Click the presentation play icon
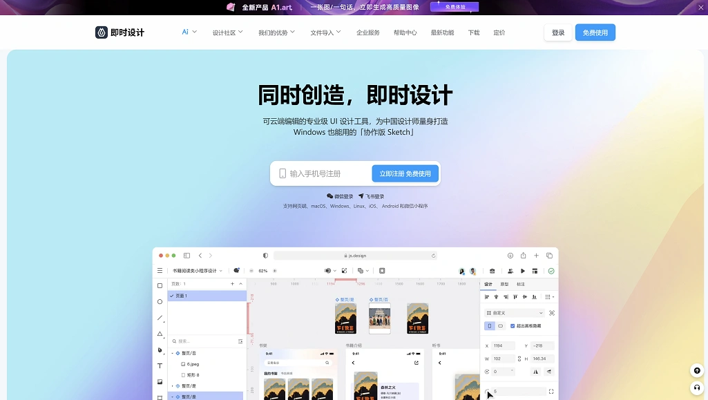This screenshot has height=400, width=708. tap(522, 271)
